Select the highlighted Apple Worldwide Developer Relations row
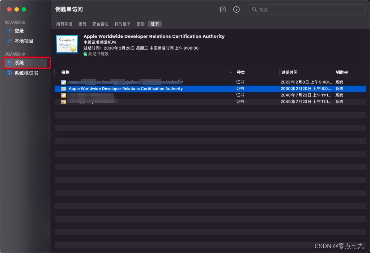The width and height of the screenshot is (370, 253). pyautogui.click(x=210, y=89)
